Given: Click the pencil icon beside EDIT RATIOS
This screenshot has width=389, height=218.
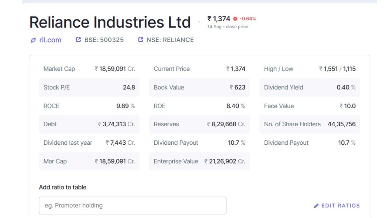Looking at the screenshot, I should coord(317,206).
